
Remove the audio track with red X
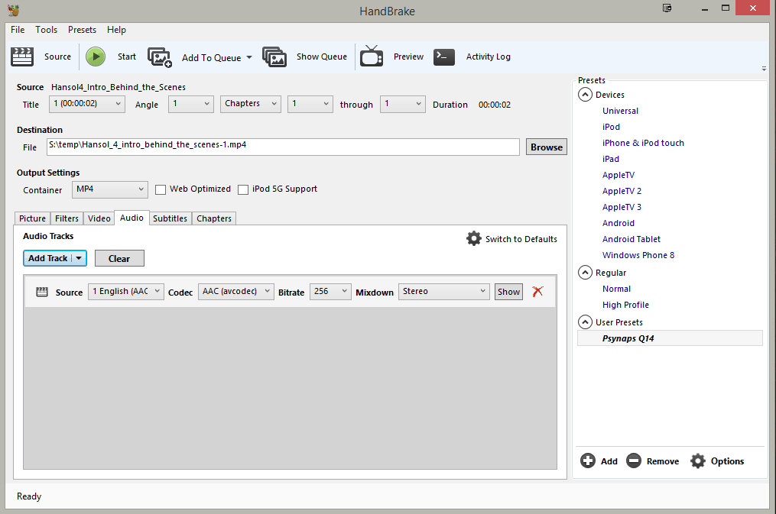pos(537,292)
